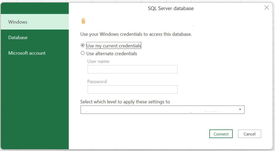
Task: Focus the User name text box
Action: pos(132,69)
